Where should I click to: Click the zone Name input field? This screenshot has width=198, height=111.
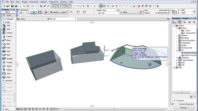pos(109,10)
